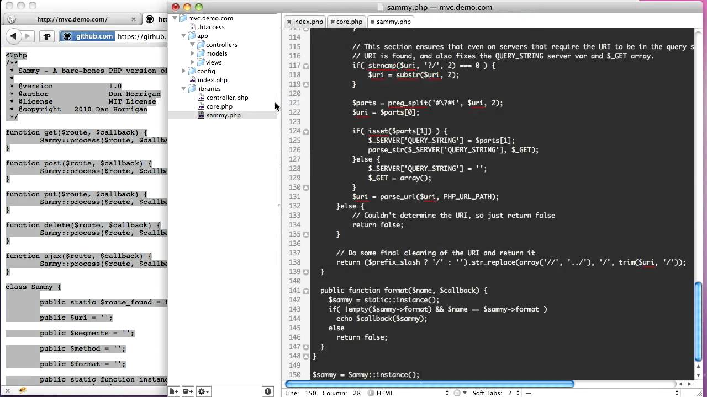Click the horizontal scroll right arrow
Viewport: 707px width, 397px height.
tap(690, 384)
